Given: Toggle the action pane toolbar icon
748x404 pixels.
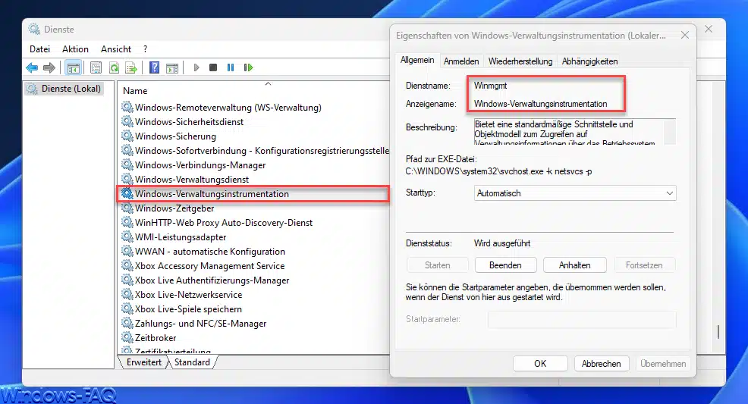Looking at the screenshot, I should pyautogui.click(x=172, y=67).
